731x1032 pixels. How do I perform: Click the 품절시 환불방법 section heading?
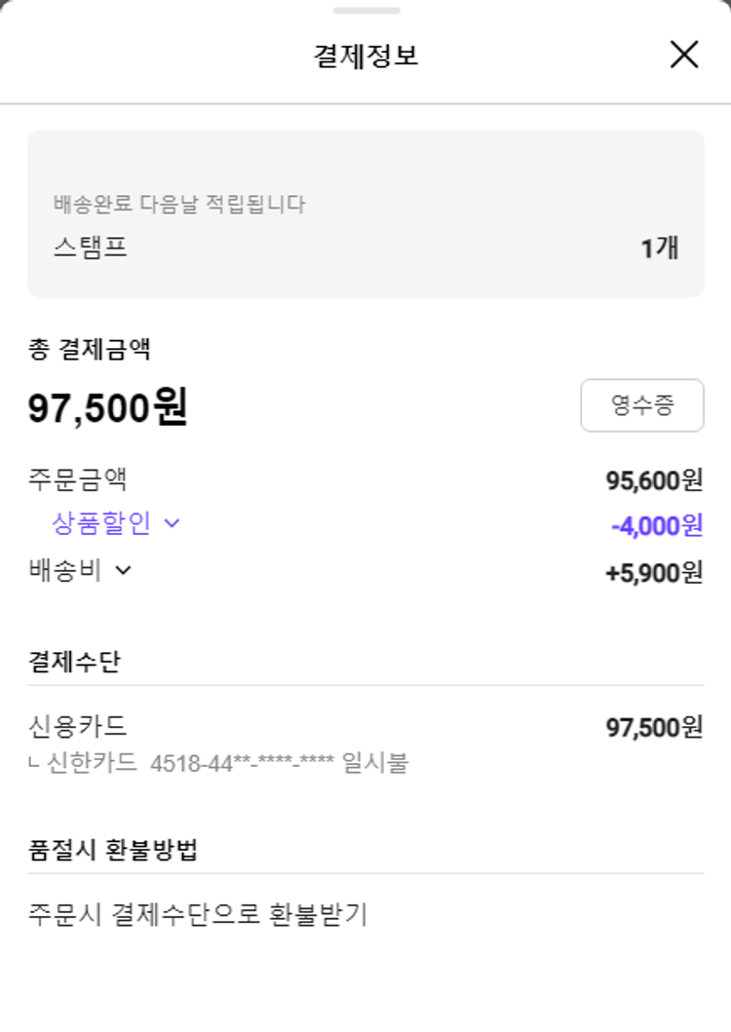(113, 850)
